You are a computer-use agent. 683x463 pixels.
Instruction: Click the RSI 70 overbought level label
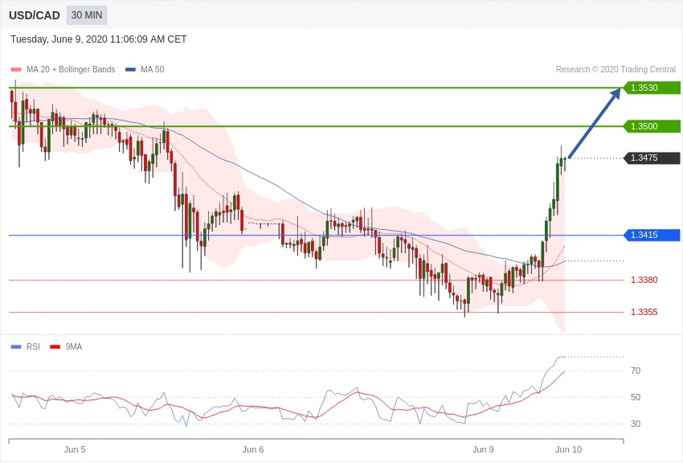(x=636, y=371)
